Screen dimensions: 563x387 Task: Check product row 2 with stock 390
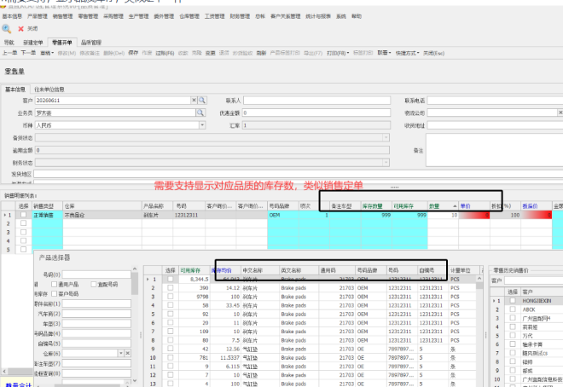click(171, 287)
